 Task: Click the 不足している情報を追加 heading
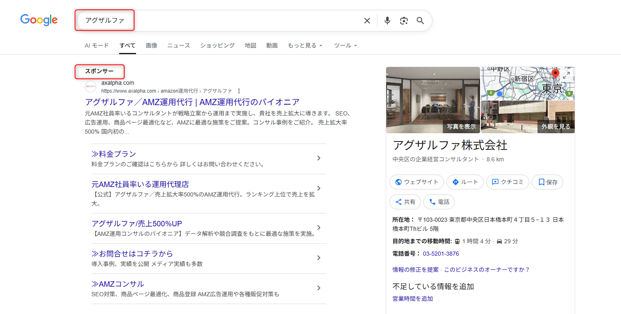pyautogui.click(x=433, y=286)
